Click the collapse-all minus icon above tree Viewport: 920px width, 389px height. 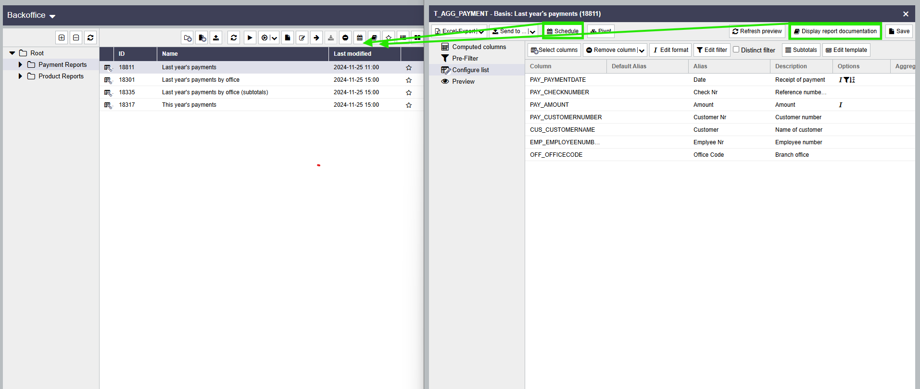[x=76, y=38]
